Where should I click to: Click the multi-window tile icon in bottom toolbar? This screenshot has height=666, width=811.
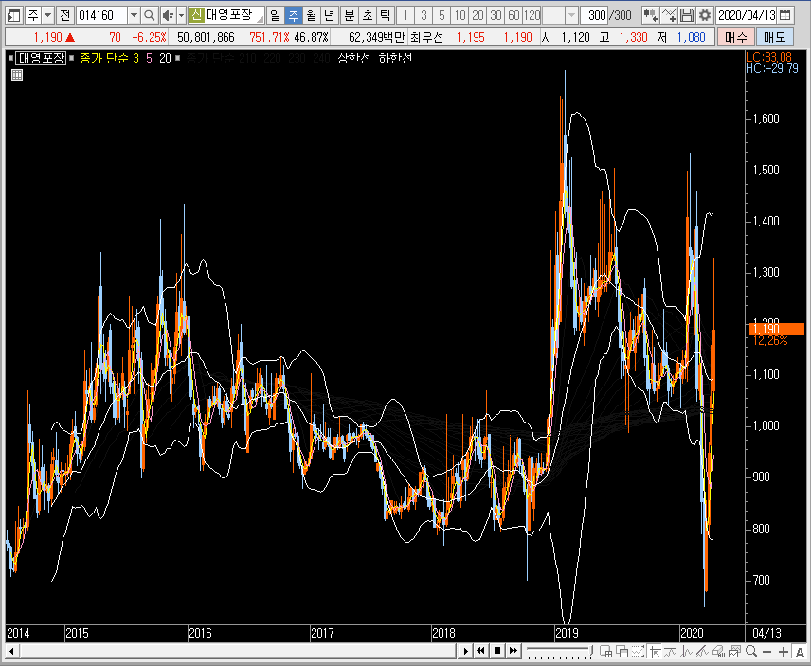(x=605, y=652)
